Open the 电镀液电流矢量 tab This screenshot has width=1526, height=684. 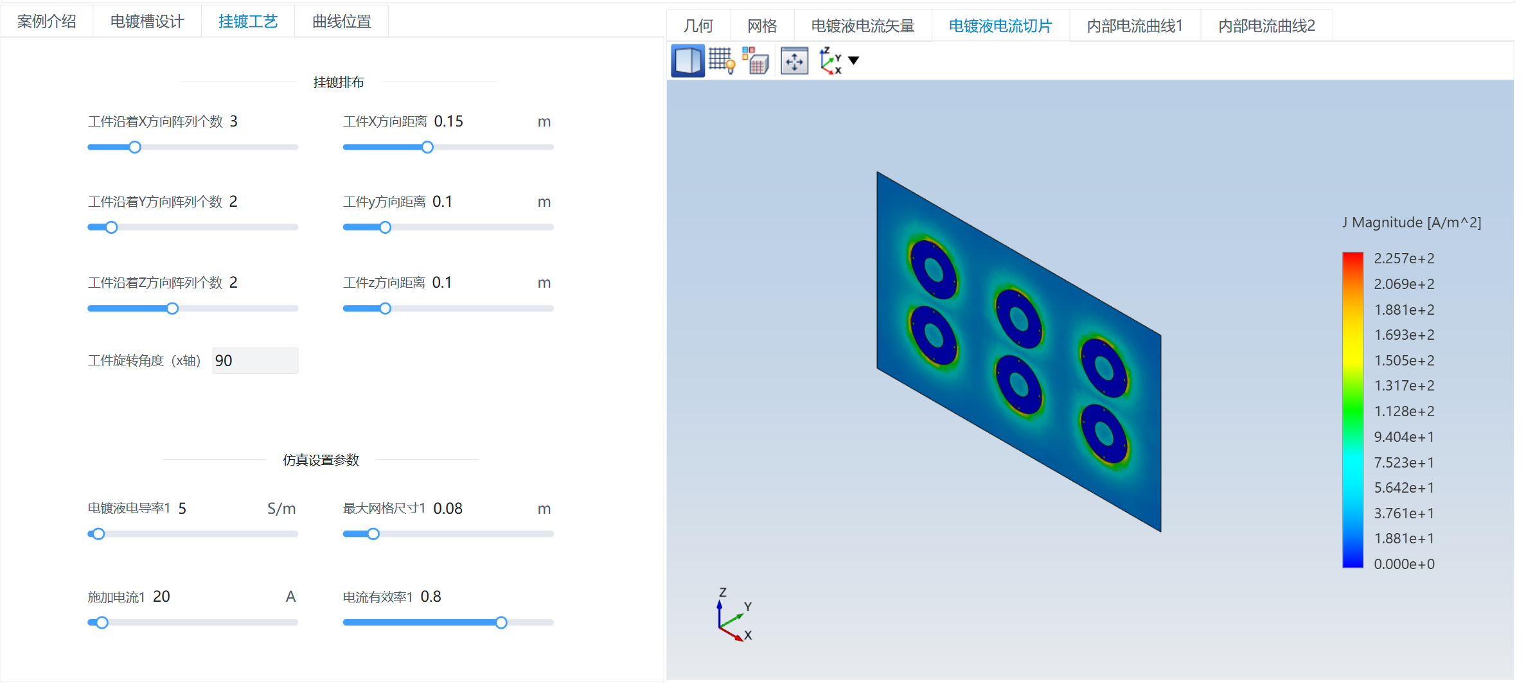pyautogui.click(x=863, y=26)
